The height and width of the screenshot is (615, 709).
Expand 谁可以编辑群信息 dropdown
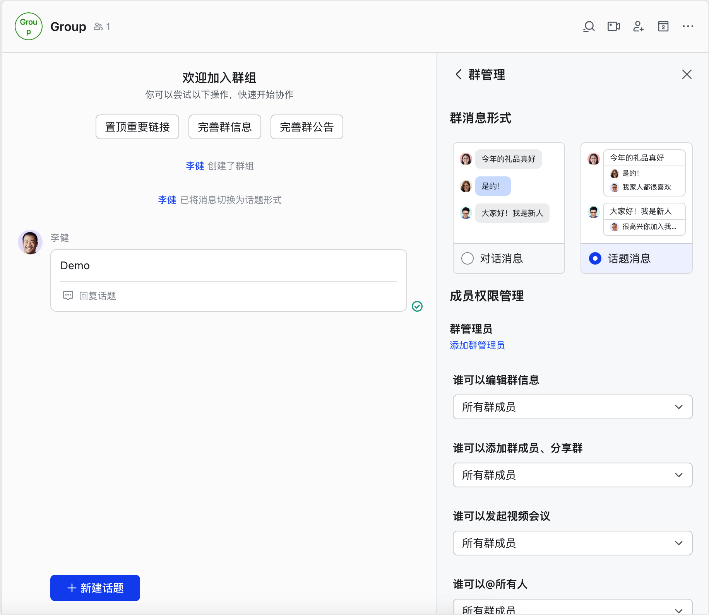[573, 407]
